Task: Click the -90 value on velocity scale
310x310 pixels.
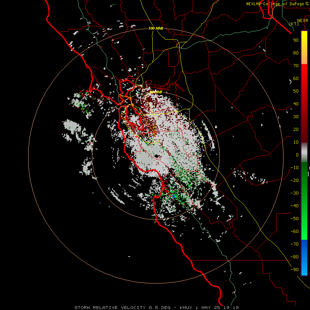Action: click(294, 270)
